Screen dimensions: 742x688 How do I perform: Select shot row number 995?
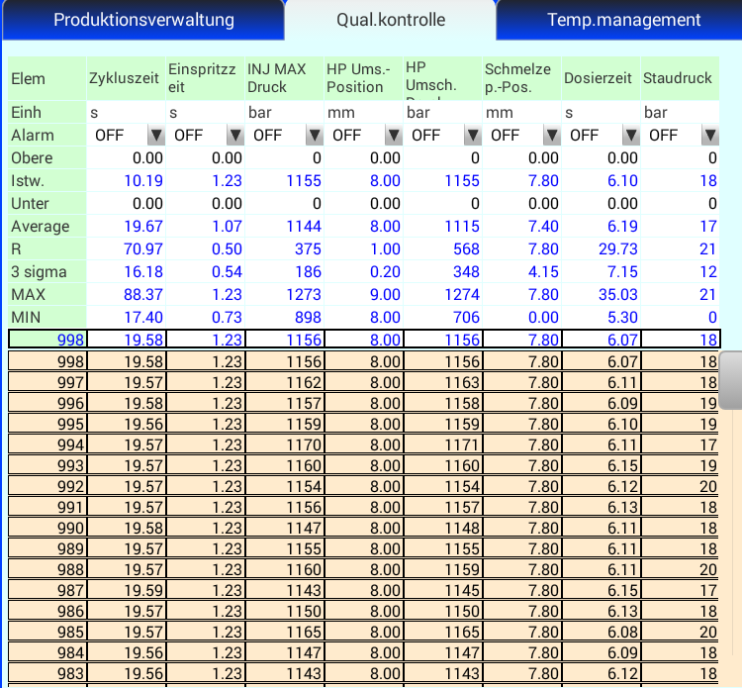pos(46,424)
